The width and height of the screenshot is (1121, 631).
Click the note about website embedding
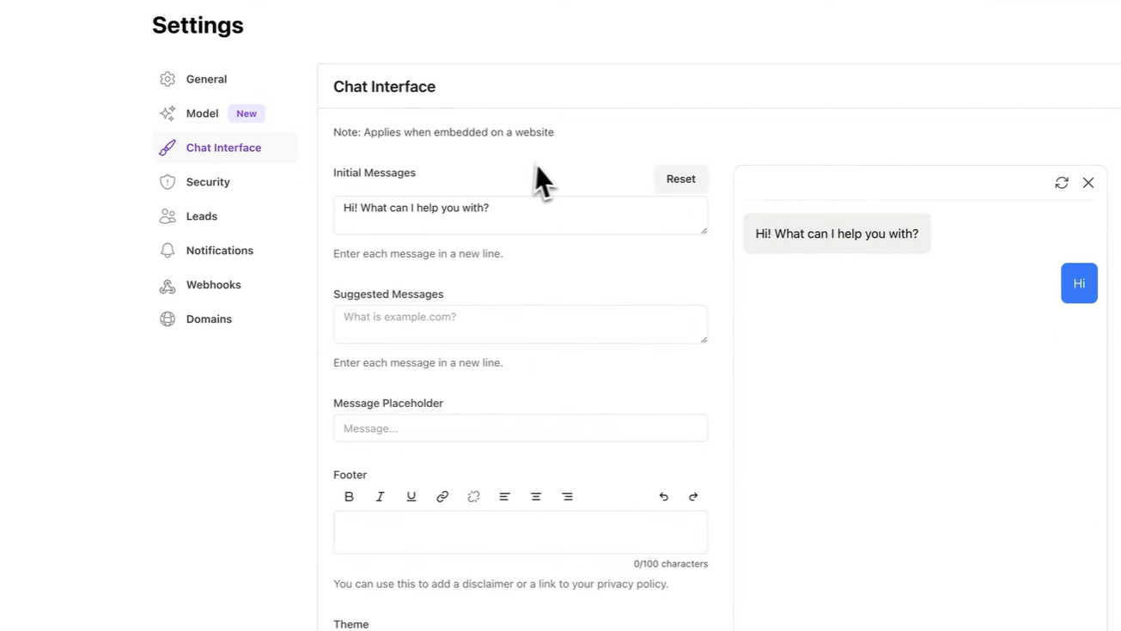coord(443,132)
